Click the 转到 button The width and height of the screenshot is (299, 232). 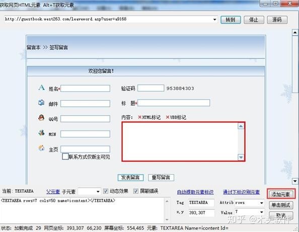coord(231,20)
